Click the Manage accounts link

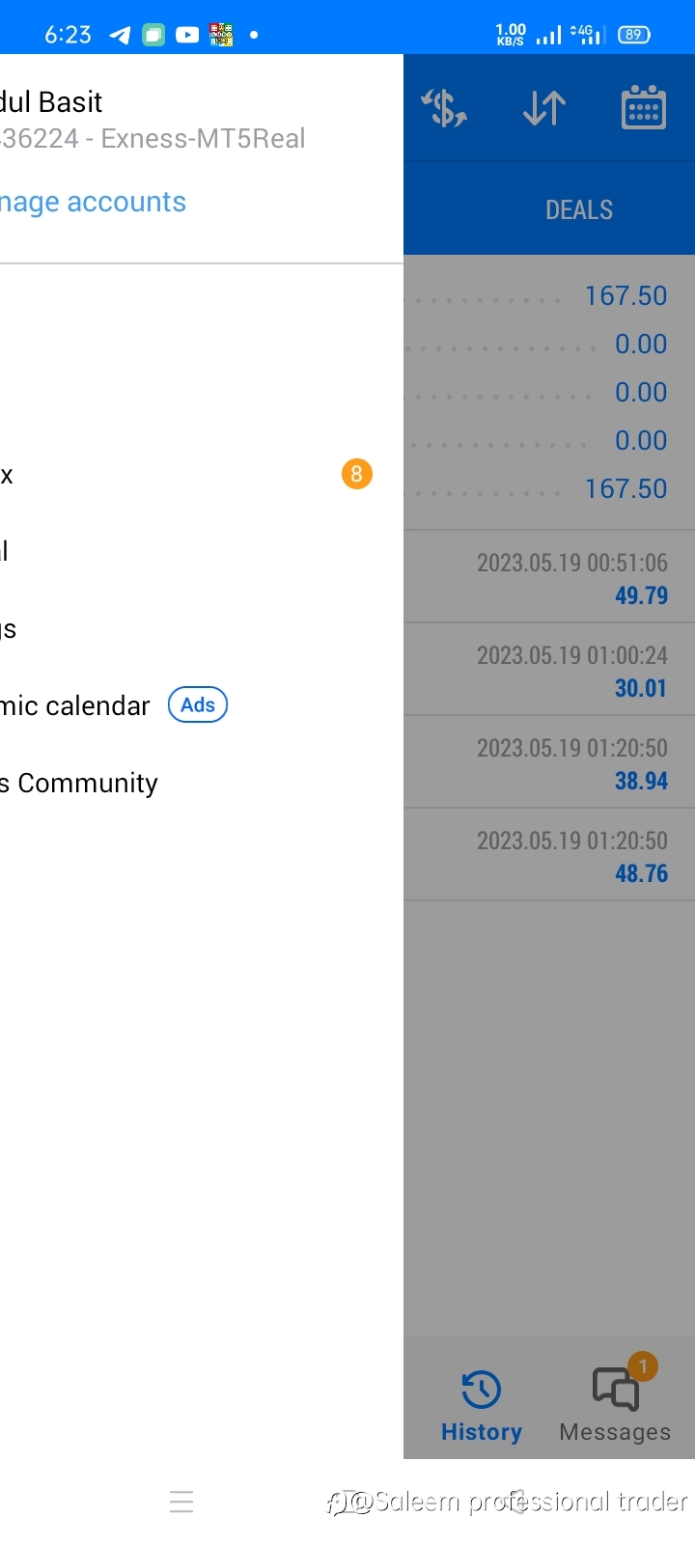click(x=93, y=202)
